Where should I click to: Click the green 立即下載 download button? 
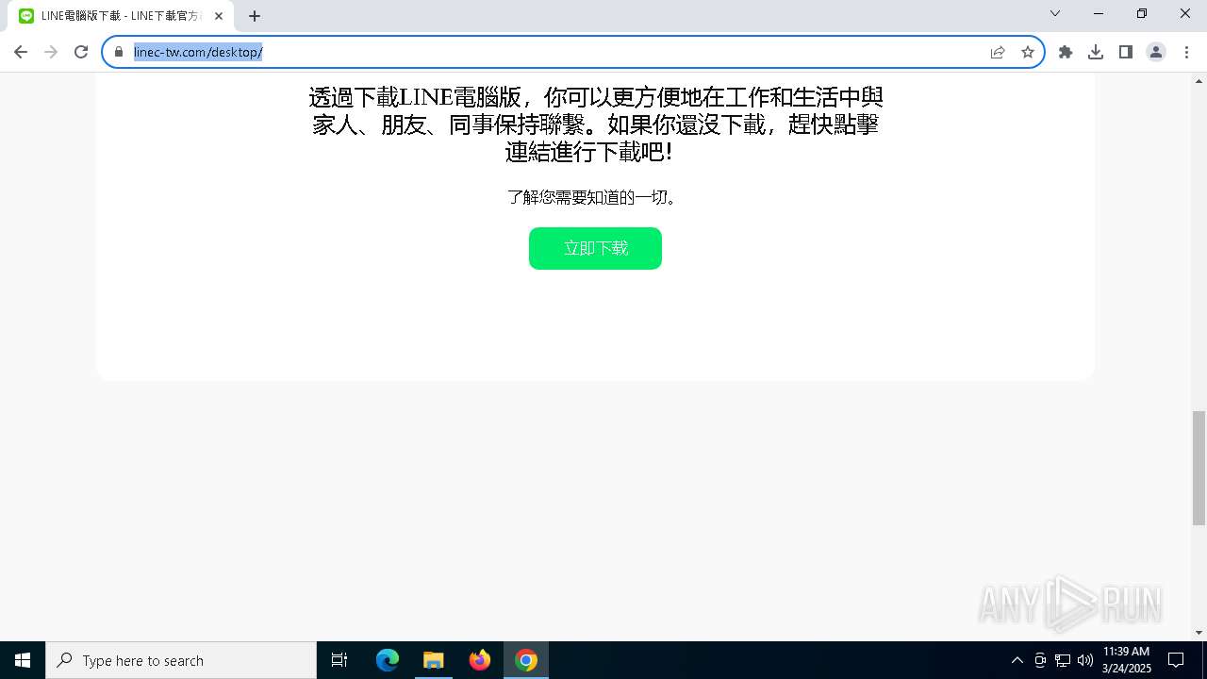[x=595, y=248]
